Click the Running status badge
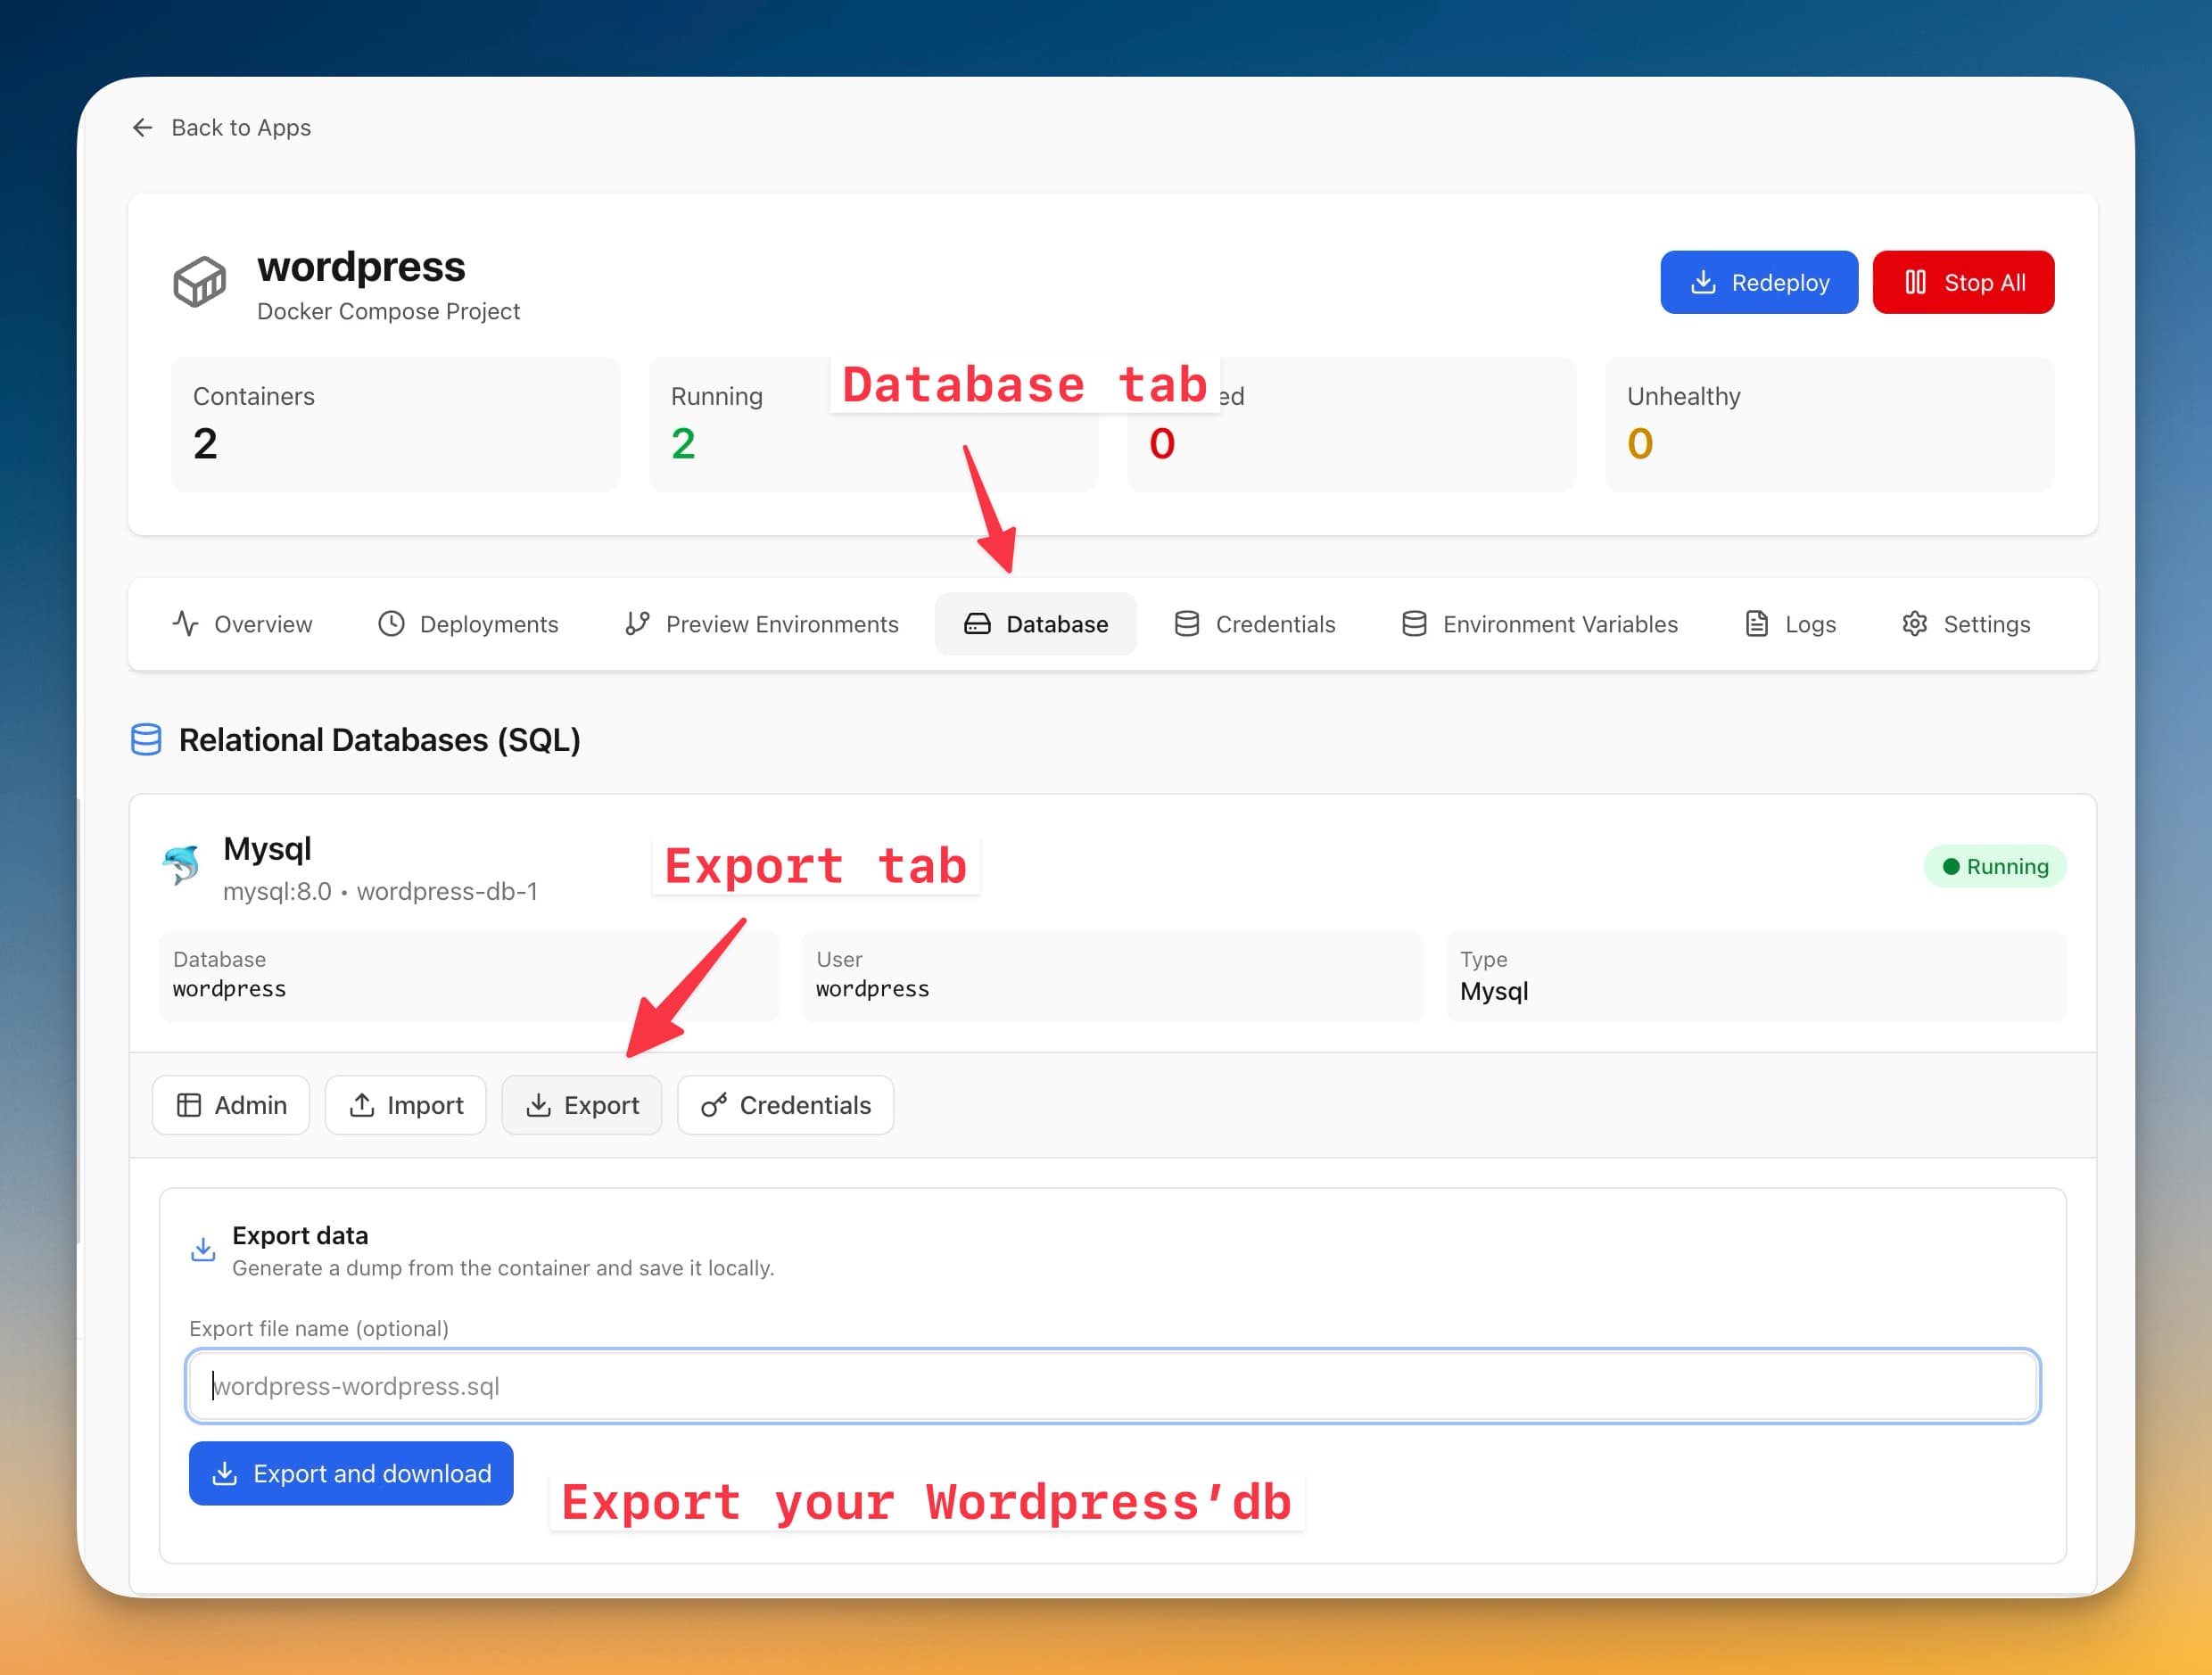This screenshot has height=1675, width=2212. tap(1994, 865)
